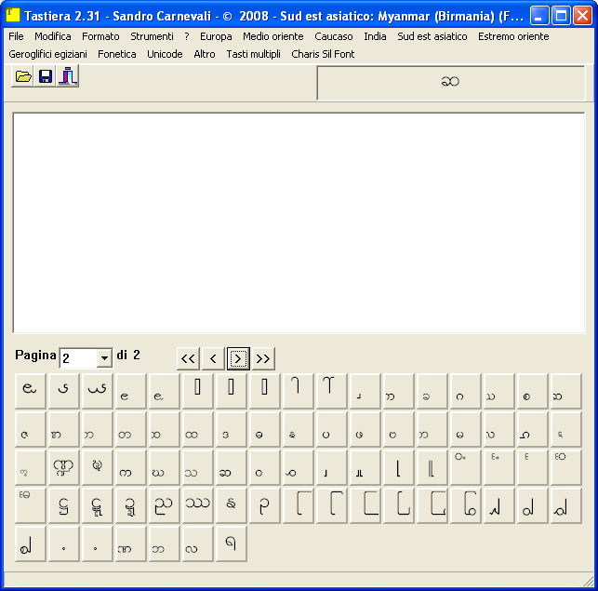Click the wide ယ-like key in first row

97,391
